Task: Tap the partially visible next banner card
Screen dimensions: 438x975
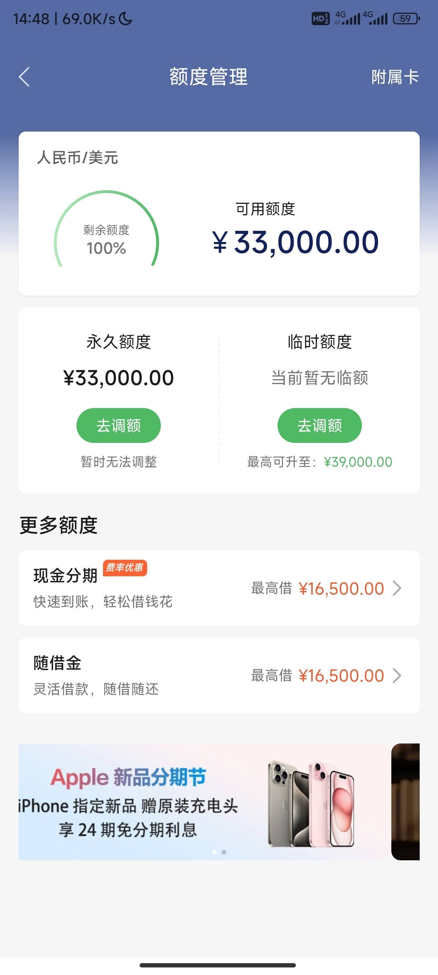Action: (405, 802)
